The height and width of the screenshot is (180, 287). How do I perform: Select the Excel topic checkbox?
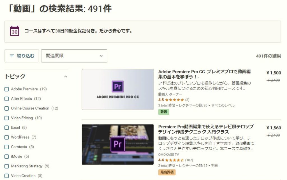pyautogui.click(x=7, y=128)
